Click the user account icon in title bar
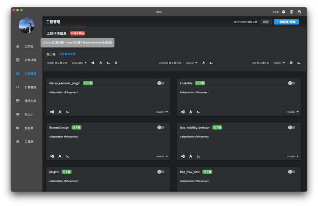318x206 pixels. pyautogui.click(x=299, y=12)
